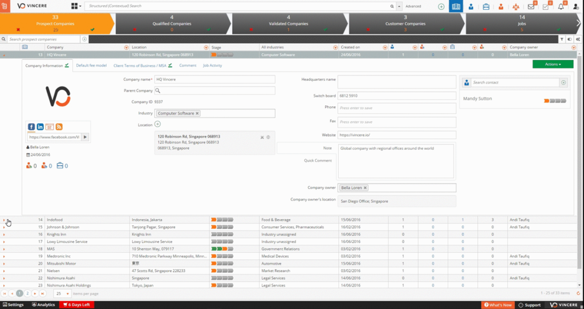Viewport: 584px width, 309px height.
Task: Click the Search prospect companies field
Action: pyautogui.click(x=43, y=39)
